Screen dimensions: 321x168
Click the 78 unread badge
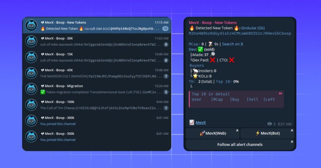pos(166,29)
